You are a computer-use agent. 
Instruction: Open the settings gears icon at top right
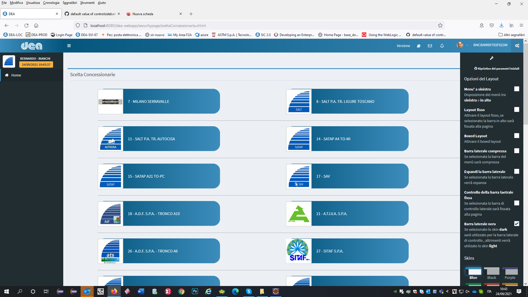click(517, 46)
